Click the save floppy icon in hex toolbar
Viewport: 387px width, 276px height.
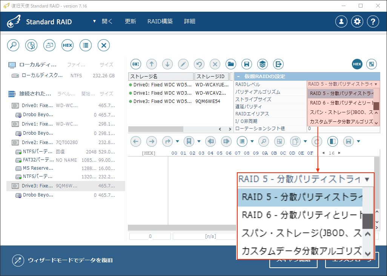349,141
